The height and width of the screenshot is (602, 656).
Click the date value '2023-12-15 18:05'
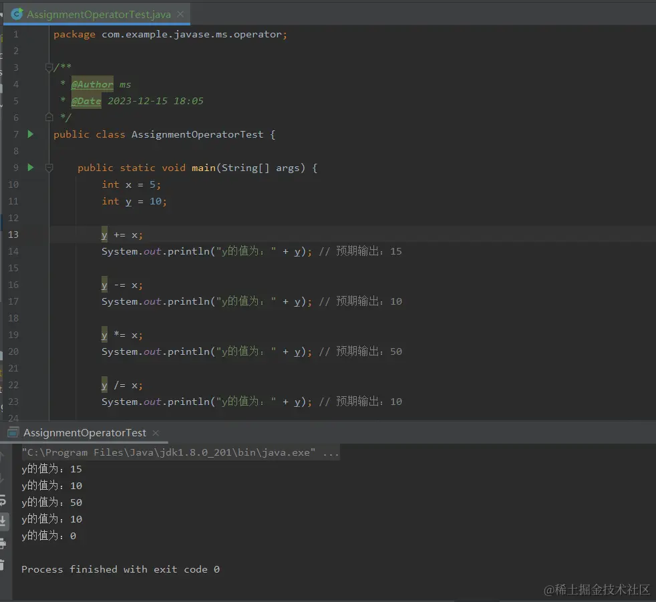(x=156, y=102)
